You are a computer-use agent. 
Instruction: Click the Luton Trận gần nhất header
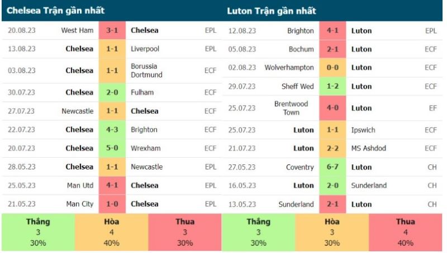coord(272,11)
